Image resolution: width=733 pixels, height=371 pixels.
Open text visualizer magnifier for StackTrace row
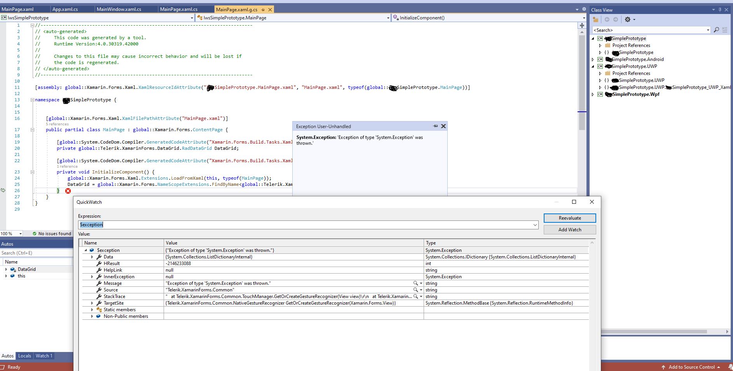(x=415, y=296)
